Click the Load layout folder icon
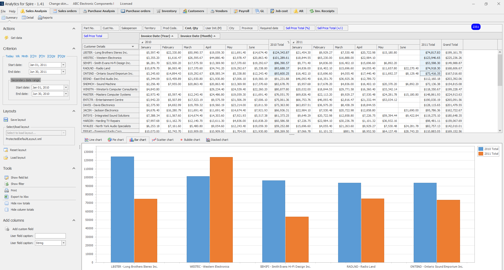This screenshot has height=270, width=504. pyautogui.click(x=6, y=158)
